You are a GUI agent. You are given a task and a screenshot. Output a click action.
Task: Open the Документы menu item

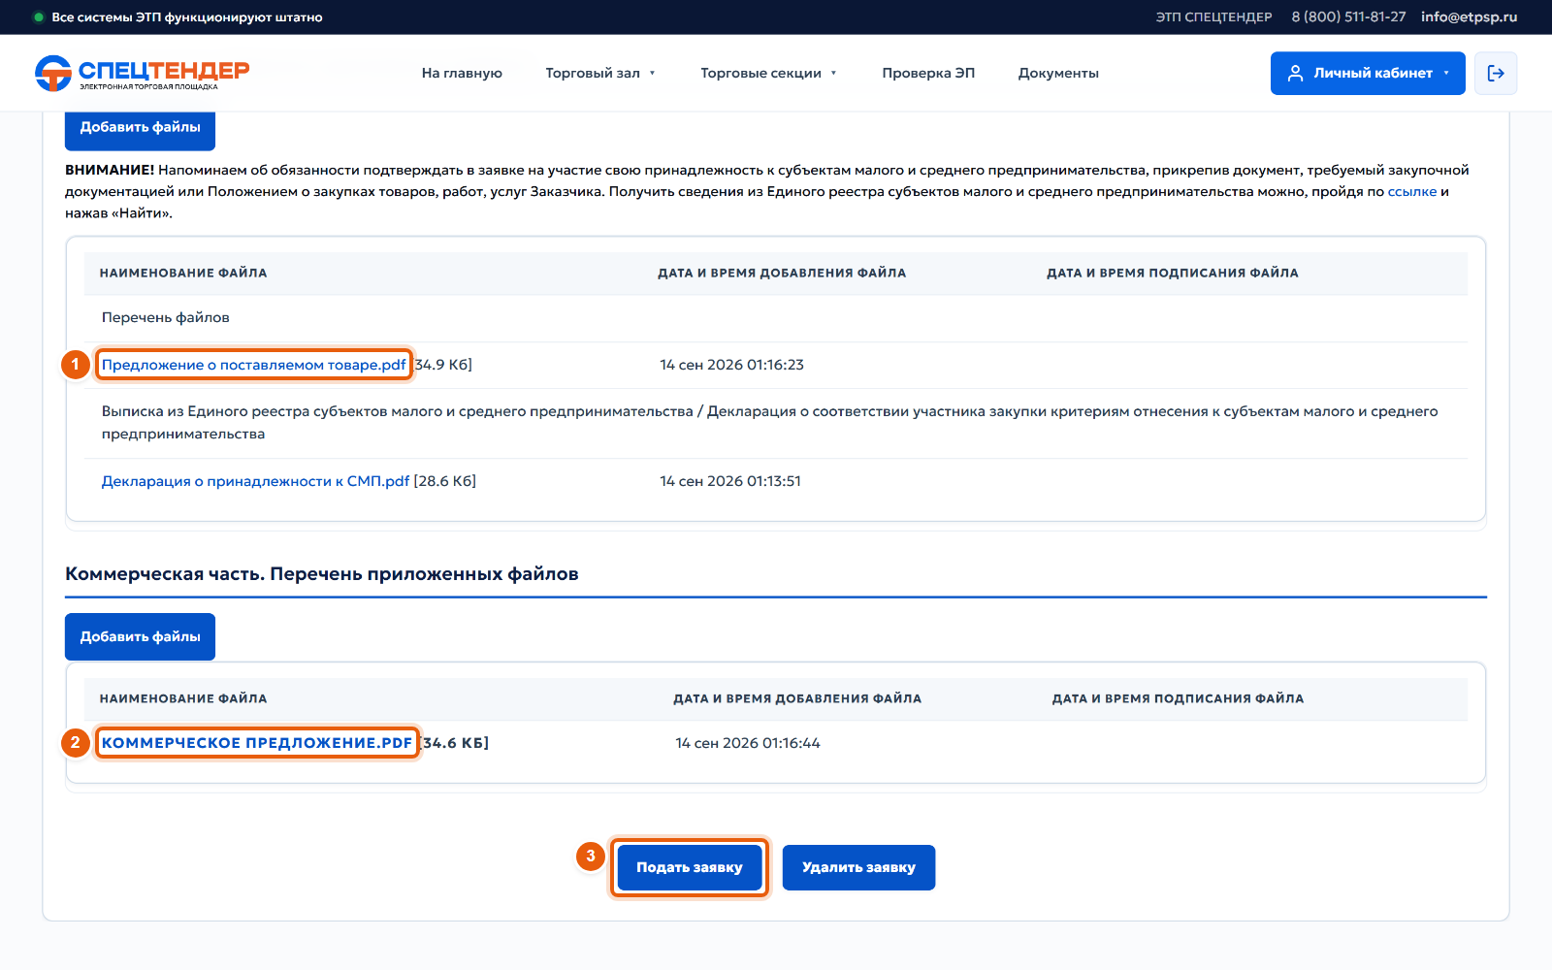[x=1058, y=73]
